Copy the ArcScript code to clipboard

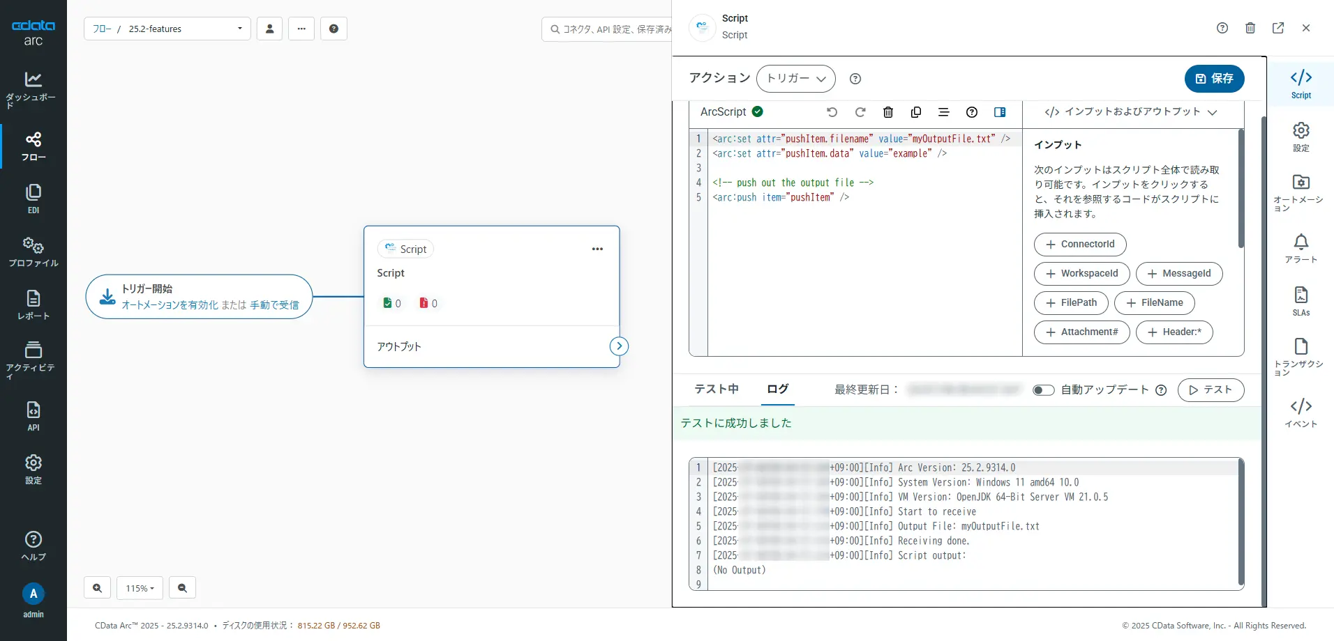(x=916, y=112)
